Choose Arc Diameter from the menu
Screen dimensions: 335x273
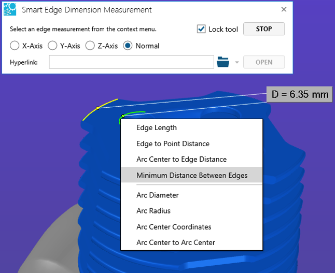[x=158, y=195]
